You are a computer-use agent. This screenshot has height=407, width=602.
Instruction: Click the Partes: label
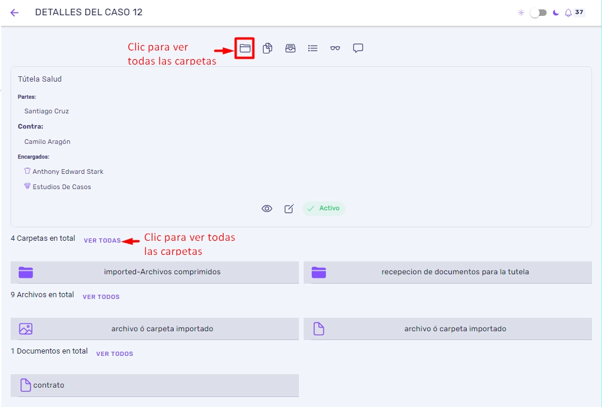[x=27, y=97]
